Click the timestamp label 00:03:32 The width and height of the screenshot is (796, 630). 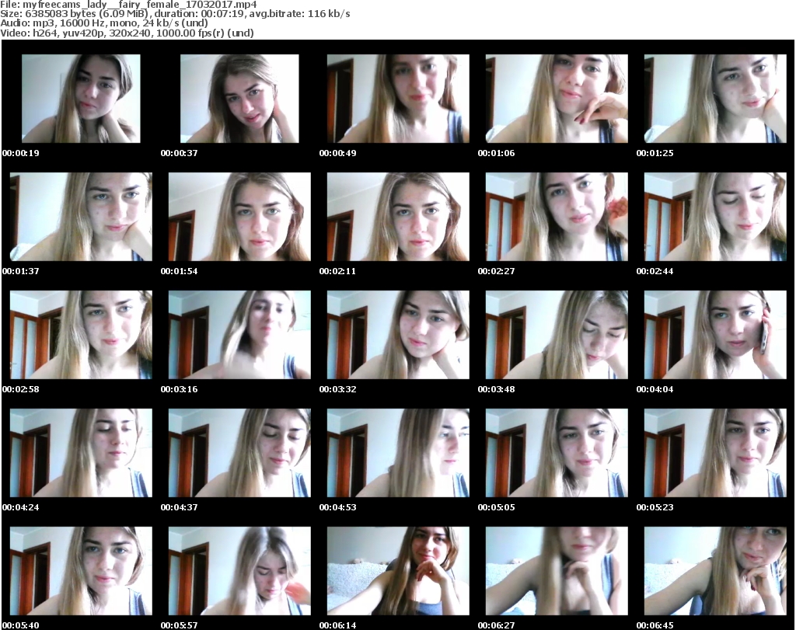337,389
